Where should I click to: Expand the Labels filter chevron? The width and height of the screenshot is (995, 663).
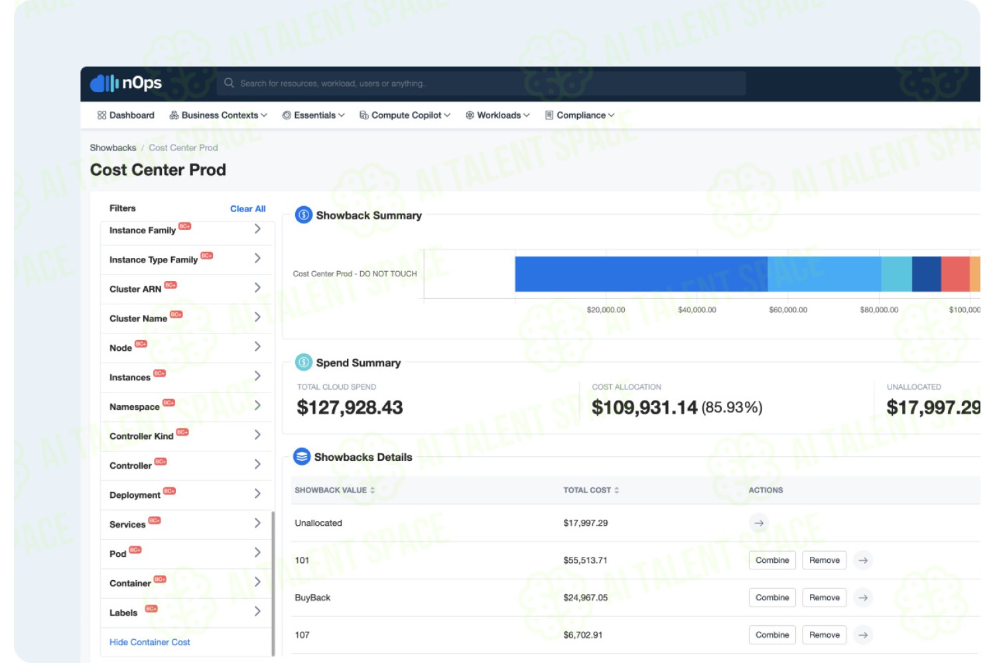[x=257, y=611]
